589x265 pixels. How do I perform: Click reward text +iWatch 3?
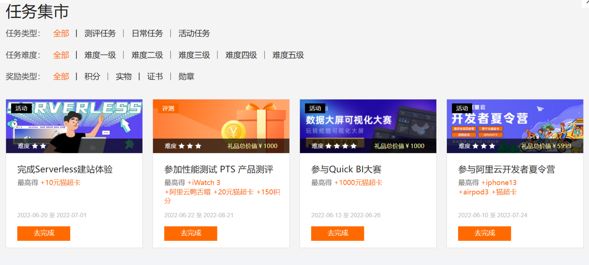[204, 182]
